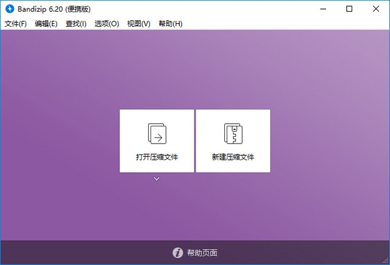Open the 文件(F) menu

click(x=16, y=24)
